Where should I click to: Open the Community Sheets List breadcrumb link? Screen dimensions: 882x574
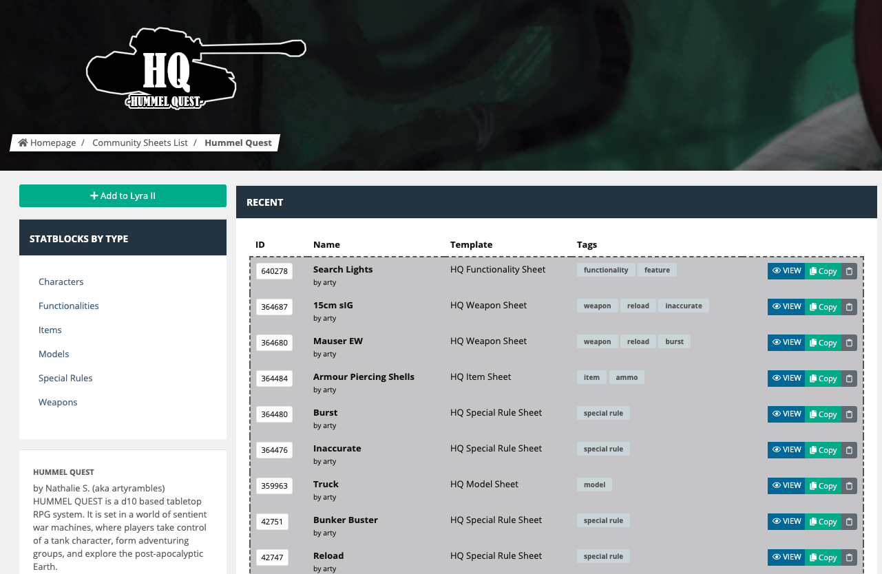click(x=140, y=142)
